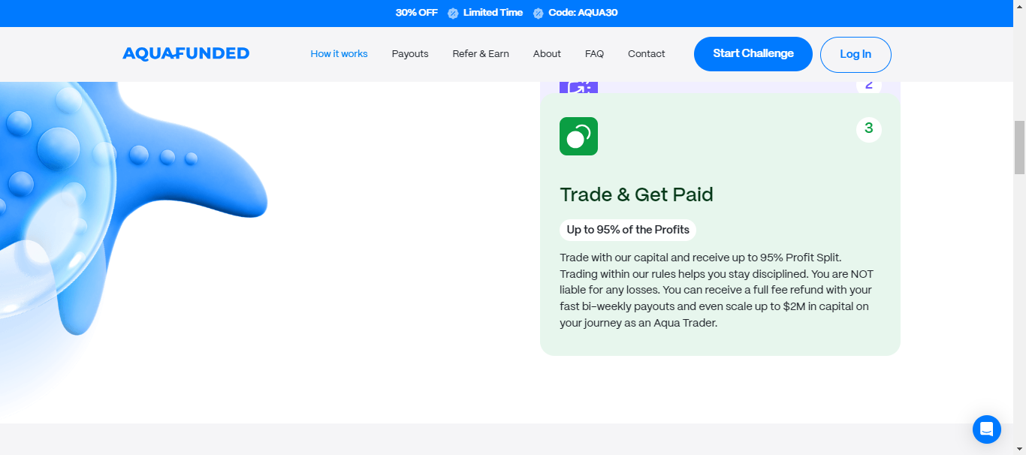Select the Payouts navigation item
Screen dimensions: 1026x455
coord(410,53)
